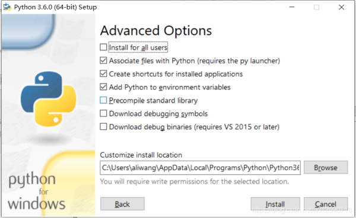The height and width of the screenshot is (218, 356).
Task: Minimize the setup window
Action: (292, 7)
